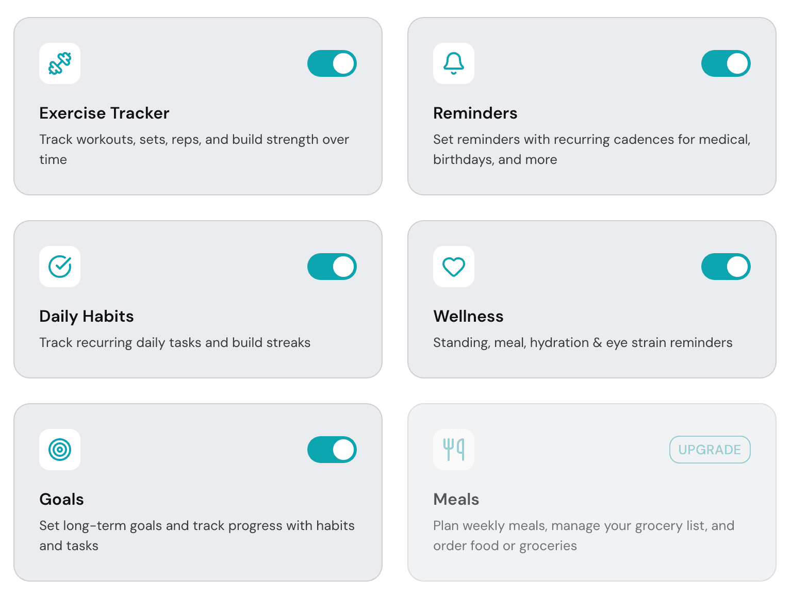This screenshot has width=791, height=595.
Task: Click the target Goals icon
Action: click(60, 450)
